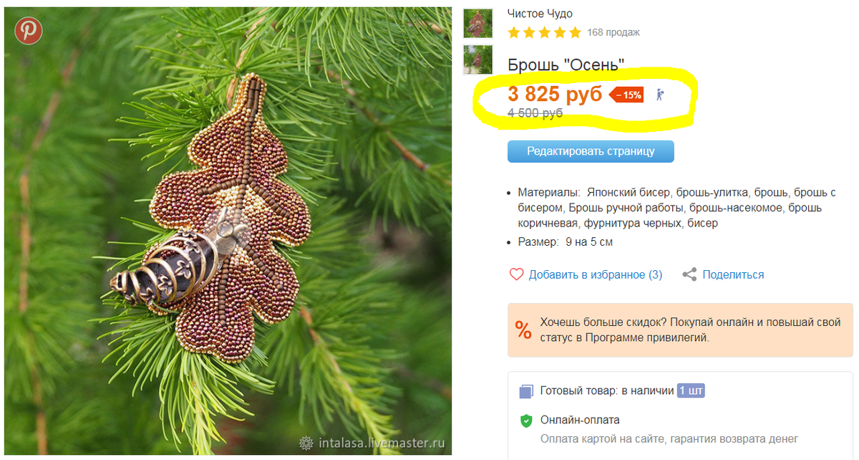Open the Чистое Чудо shop link
The height and width of the screenshot is (460, 859).
pos(540,14)
